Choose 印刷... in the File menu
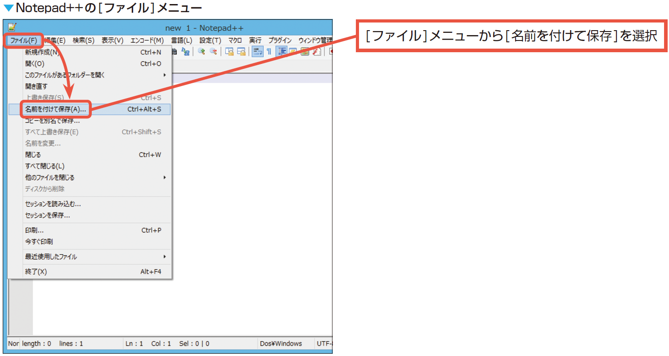 click(x=35, y=230)
